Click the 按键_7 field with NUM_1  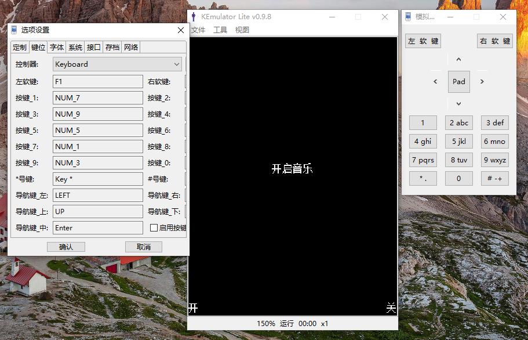click(97, 147)
